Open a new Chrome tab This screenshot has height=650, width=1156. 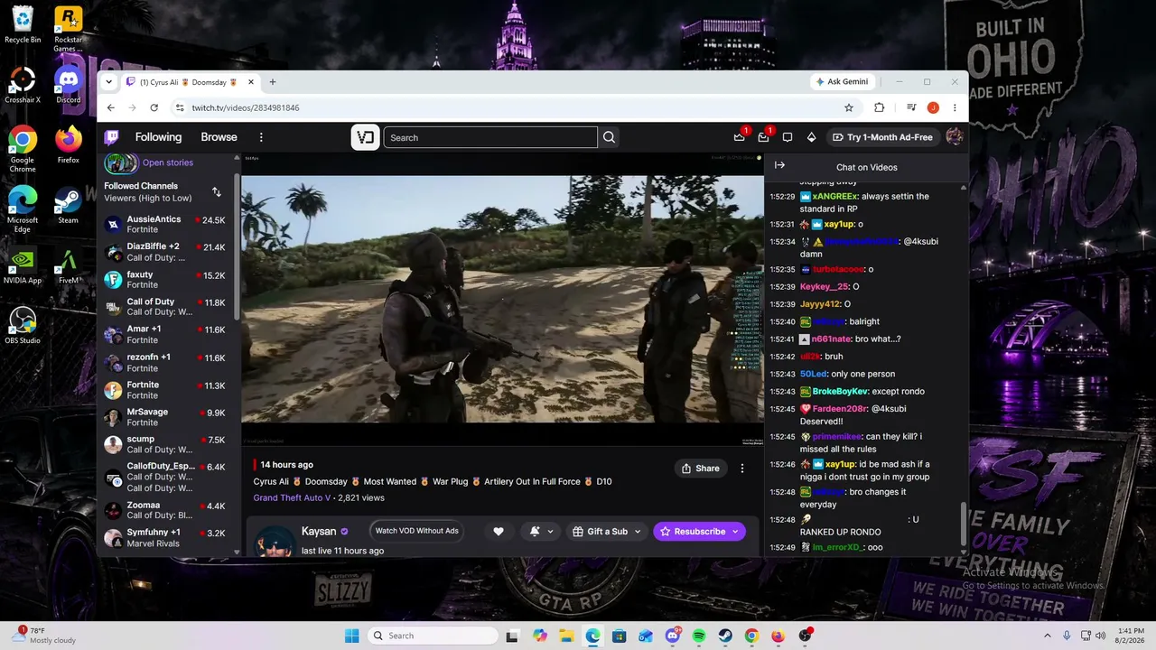click(x=272, y=82)
